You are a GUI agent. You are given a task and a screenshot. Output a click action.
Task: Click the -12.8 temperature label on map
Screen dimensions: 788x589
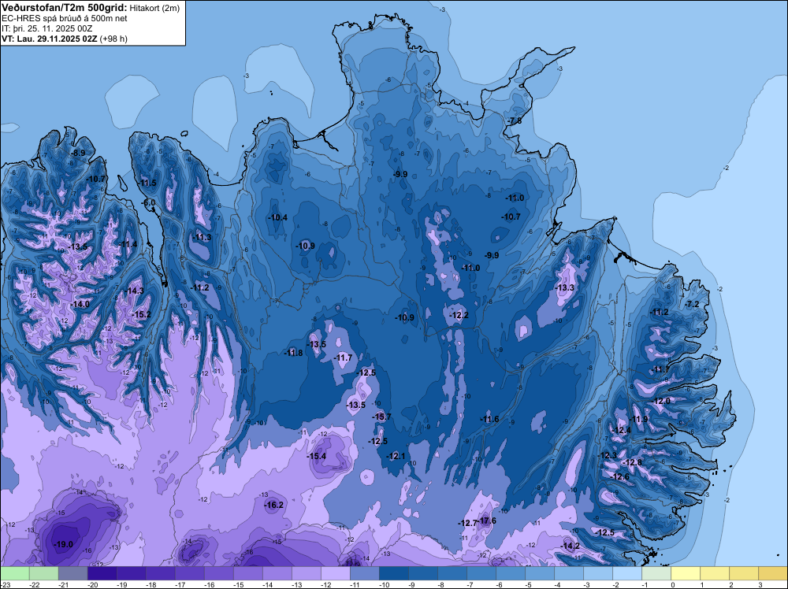coord(632,462)
